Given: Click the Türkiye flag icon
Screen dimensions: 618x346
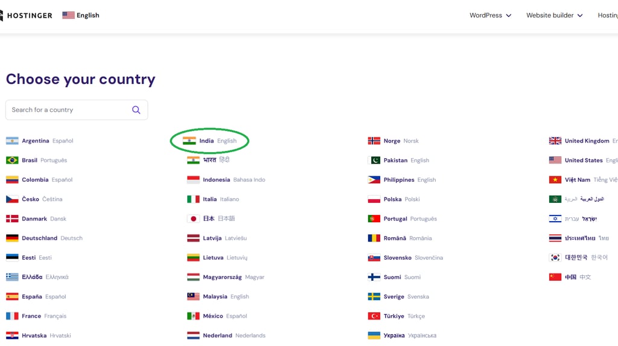Looking at the screenshot, I should [x=374, y=316].
